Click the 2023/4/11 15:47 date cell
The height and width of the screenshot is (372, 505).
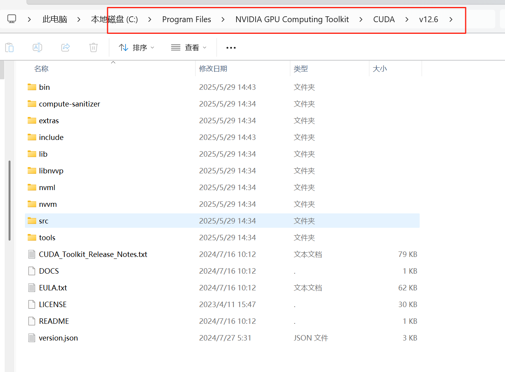[x=228, y=304]
